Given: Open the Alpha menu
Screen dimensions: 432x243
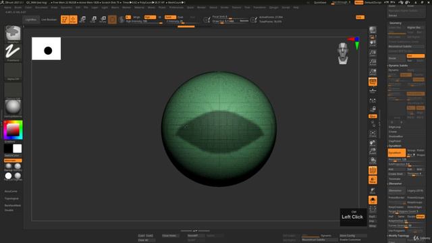Looking at the screenshot, I should pos(7,7).
